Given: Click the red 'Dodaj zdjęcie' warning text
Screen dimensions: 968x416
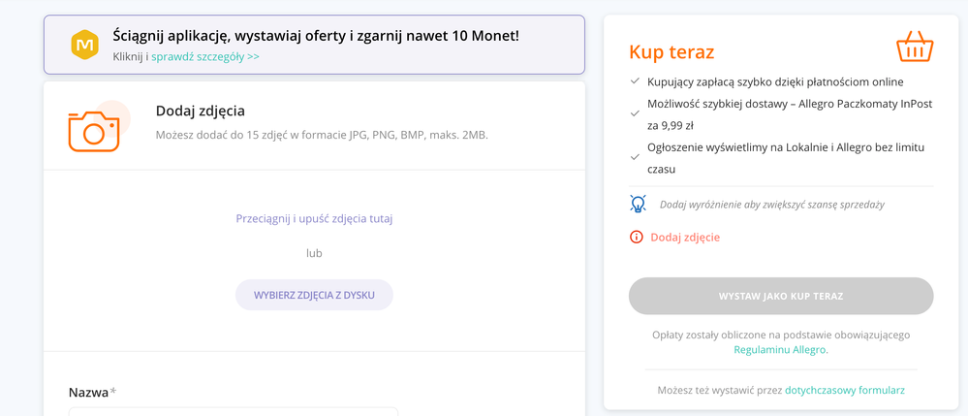Looking at the screenshot, I should click(685, 237).
